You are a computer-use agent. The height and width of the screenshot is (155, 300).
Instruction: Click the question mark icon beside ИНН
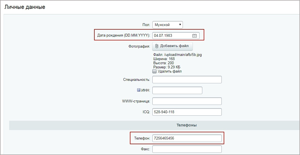coord(139,90)
